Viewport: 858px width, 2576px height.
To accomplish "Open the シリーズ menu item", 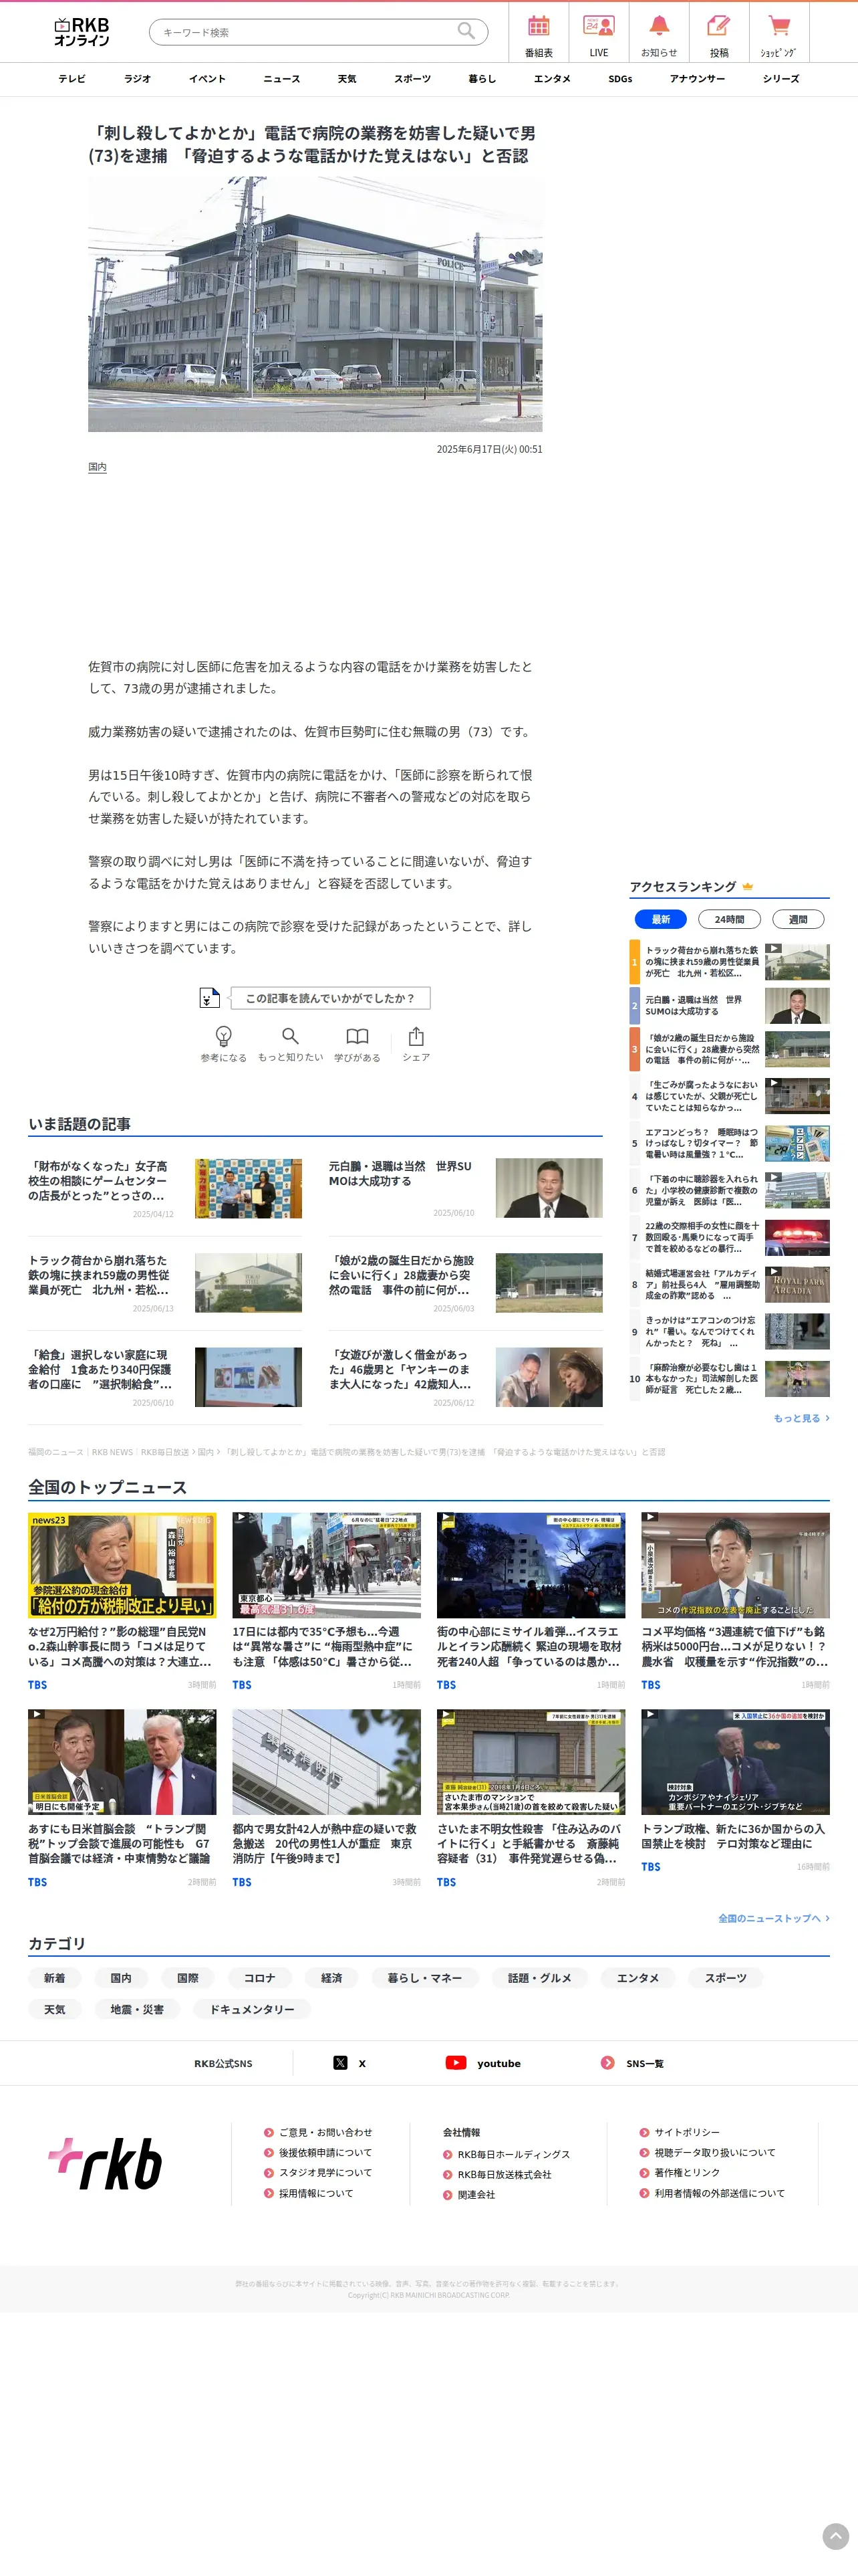I will point(781,79).
